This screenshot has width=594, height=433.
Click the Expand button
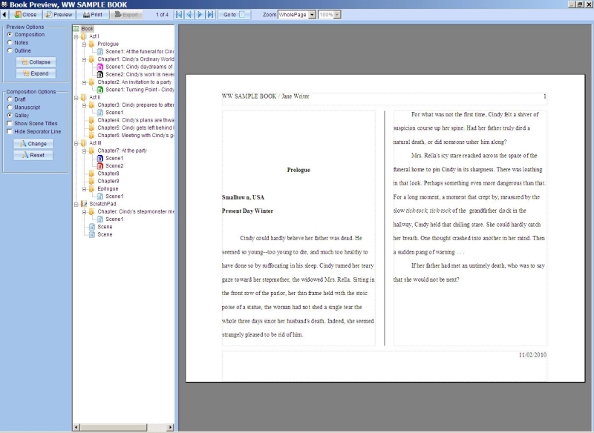point(36,73)
